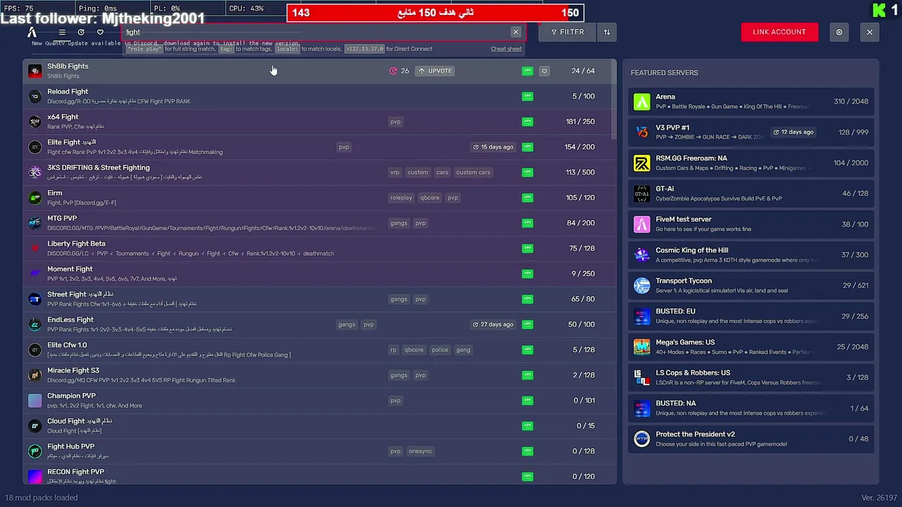The width and height of the screenshot is (902, 507).
Task: Open LS Cops & Robbers: US server
Action: click(751, 377)
